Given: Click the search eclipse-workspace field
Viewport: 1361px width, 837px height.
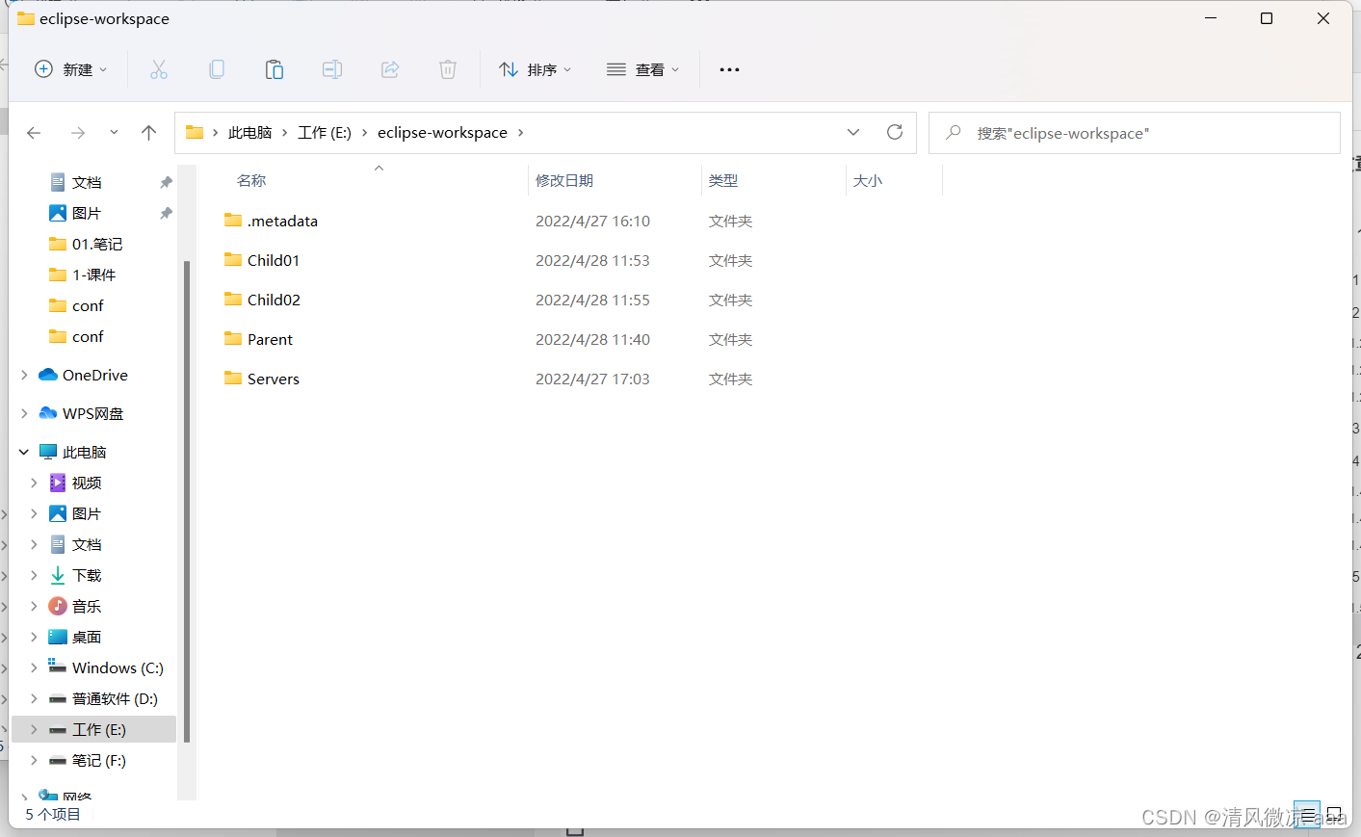Looking at the screenshot, I should tap(1135, 133).
